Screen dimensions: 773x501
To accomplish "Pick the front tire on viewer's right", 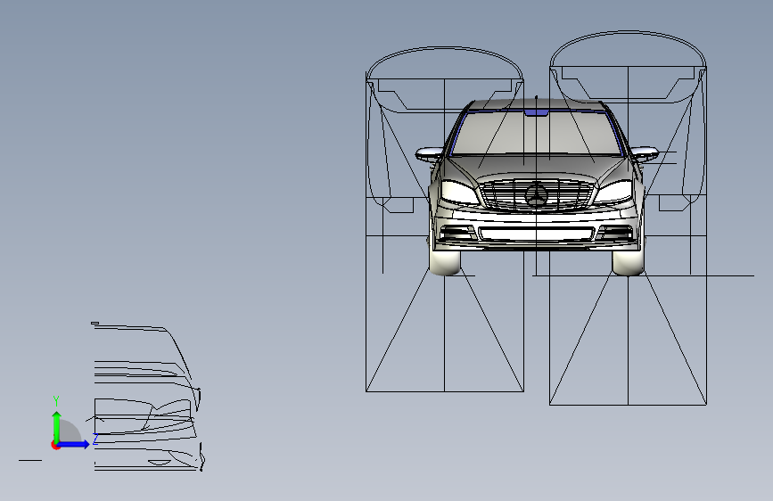I will 628,262.
